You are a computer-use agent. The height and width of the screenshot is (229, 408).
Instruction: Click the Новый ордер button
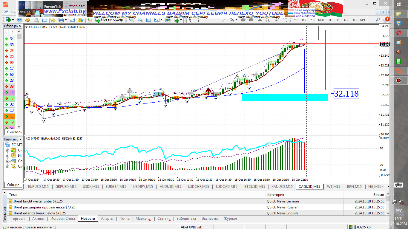(x=109, y=20)
